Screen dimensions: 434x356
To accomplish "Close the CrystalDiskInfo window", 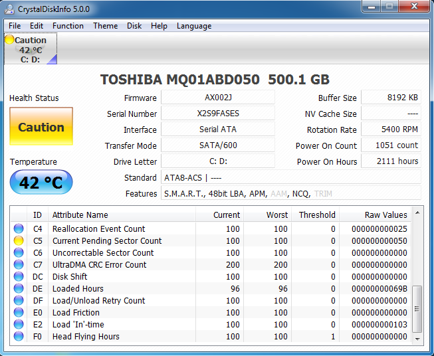I will 414,7.
